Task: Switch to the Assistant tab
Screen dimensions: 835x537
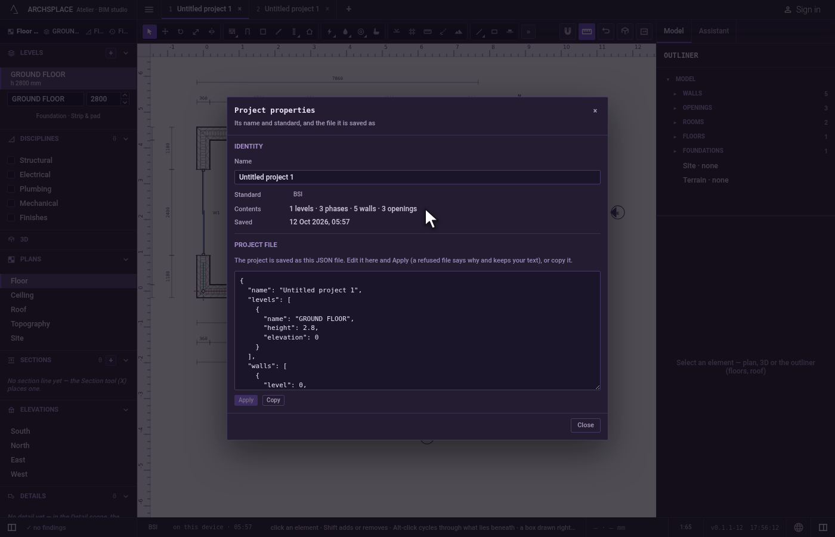Action: [714, 31]
